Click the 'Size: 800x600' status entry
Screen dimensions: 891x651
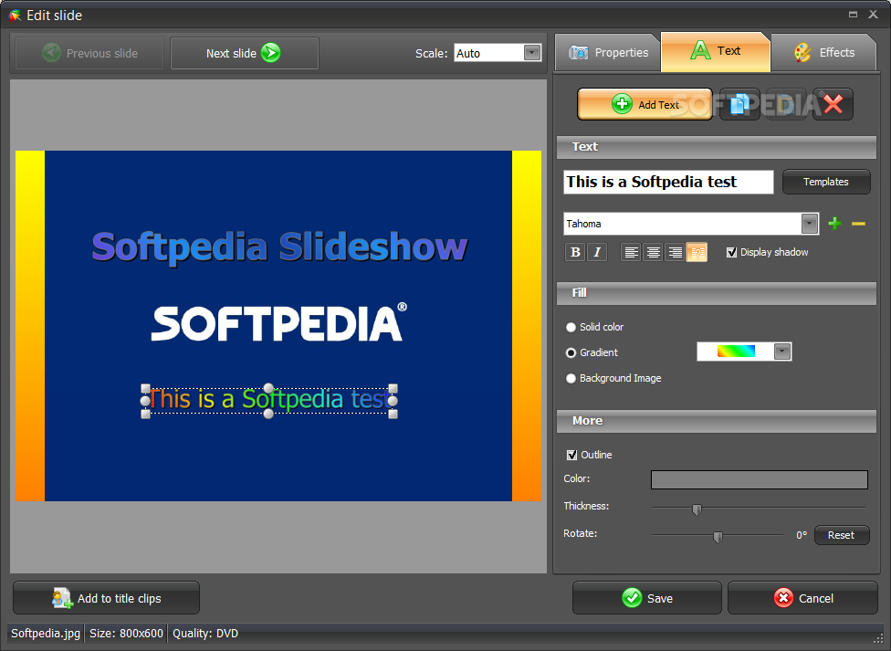(126, 633)
